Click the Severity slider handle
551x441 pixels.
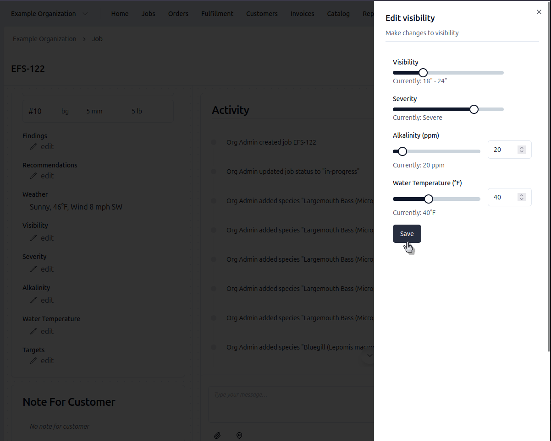[474, 109]
